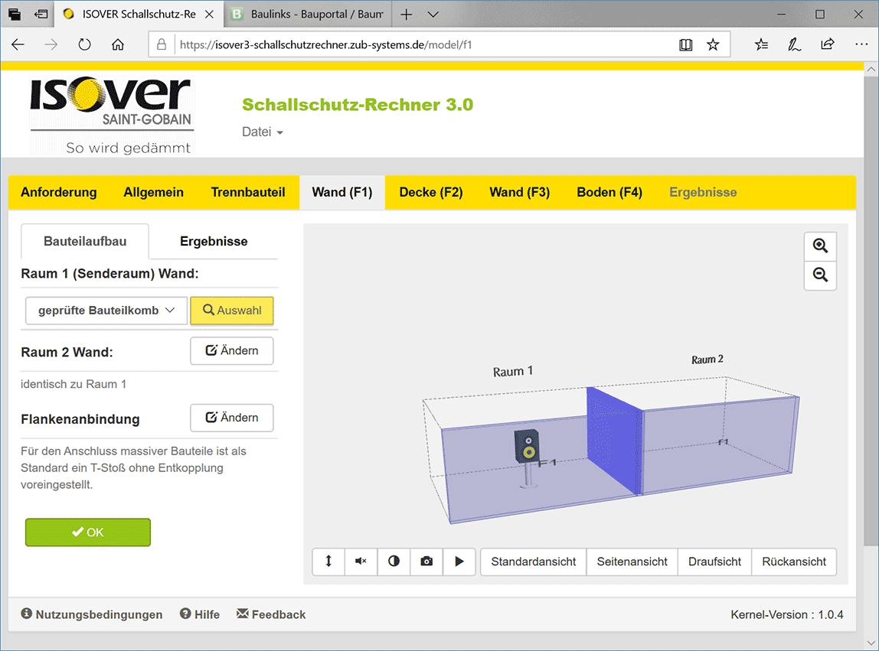Switch to Ergebnisse sub-tab in left panel
The image size is (879, 651).
(x=214, y=242)
